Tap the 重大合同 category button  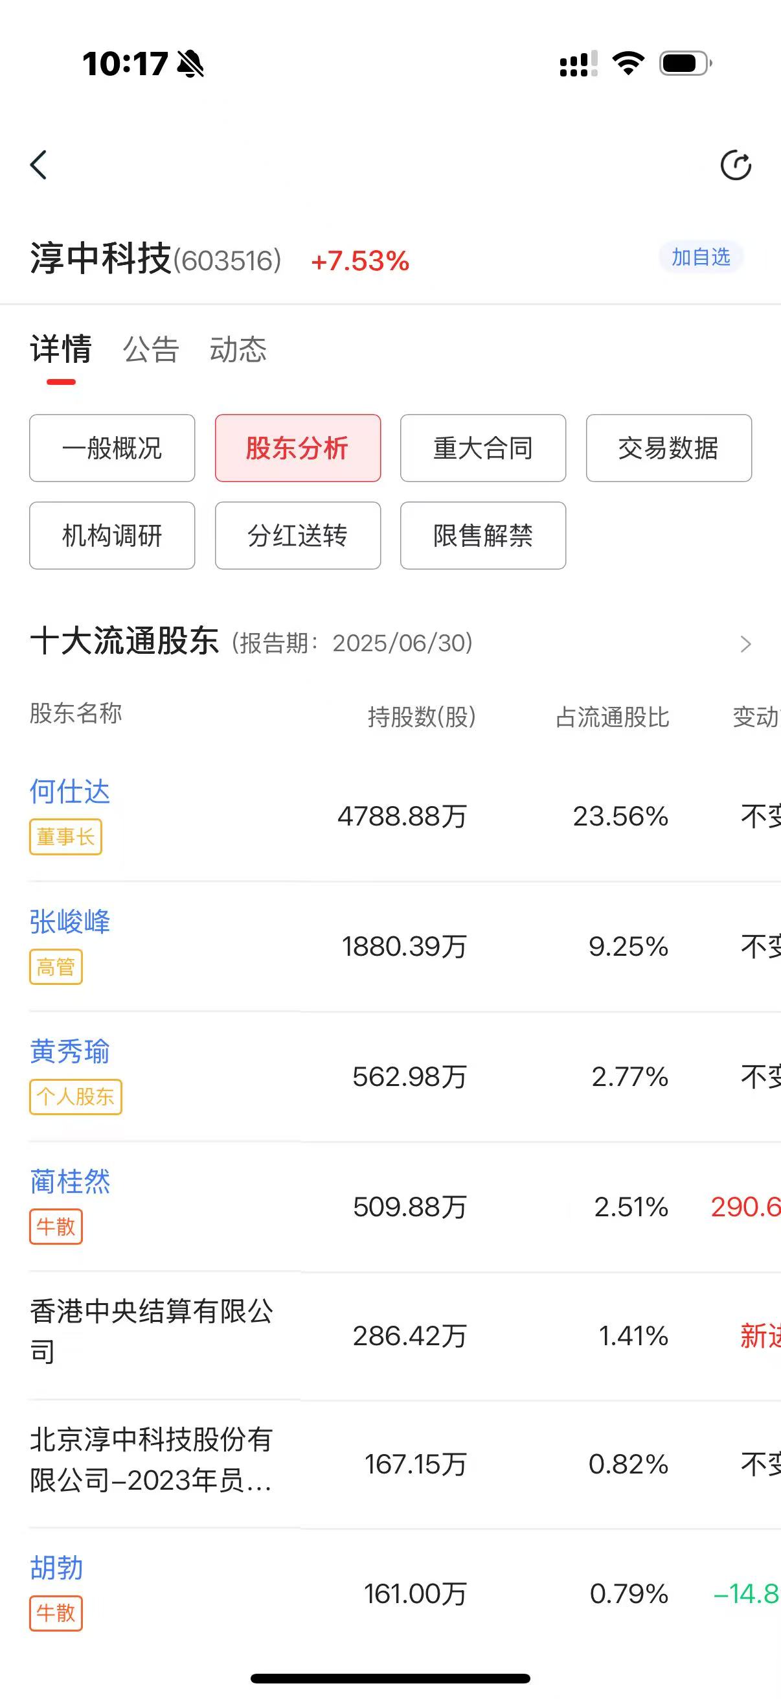point(483,448)
